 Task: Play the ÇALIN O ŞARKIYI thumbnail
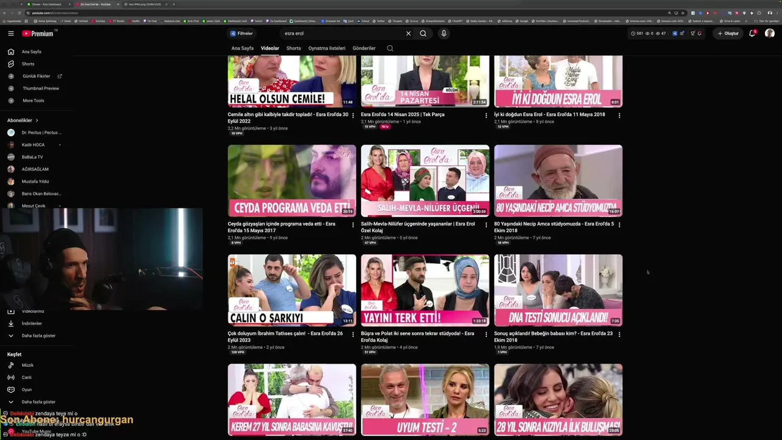[x=292, y=290]
